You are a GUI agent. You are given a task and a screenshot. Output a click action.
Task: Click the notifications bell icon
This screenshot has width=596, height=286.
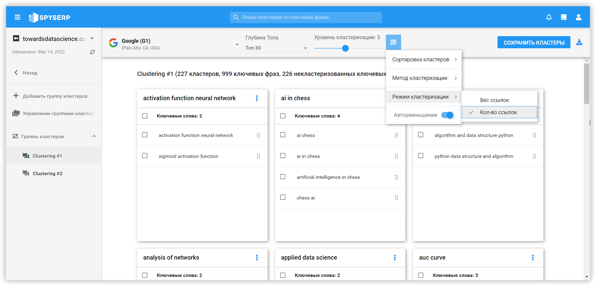pyautogui.click(x=549, y=17)
